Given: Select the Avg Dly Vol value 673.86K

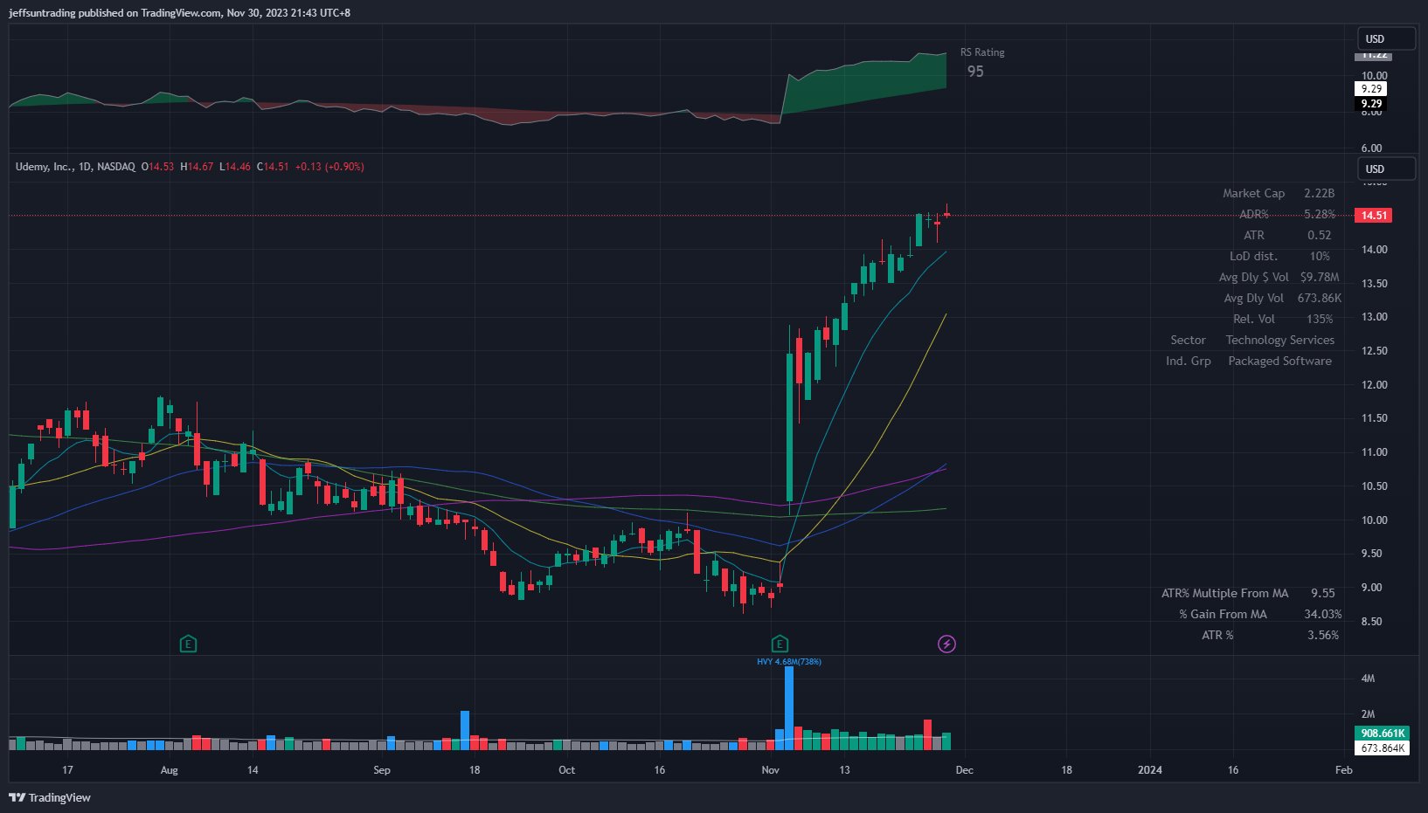Looking at the screenshot, I should coord(1320,299).
